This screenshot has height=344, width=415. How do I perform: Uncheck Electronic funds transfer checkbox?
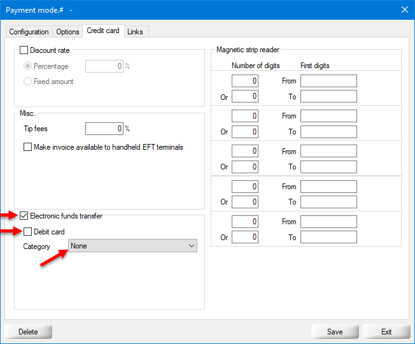click(x=24, y=216)
